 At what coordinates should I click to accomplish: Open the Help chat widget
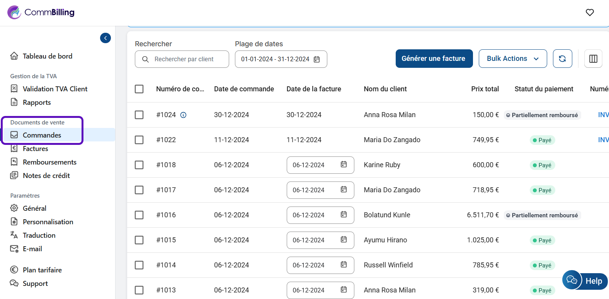pos(585,281)
